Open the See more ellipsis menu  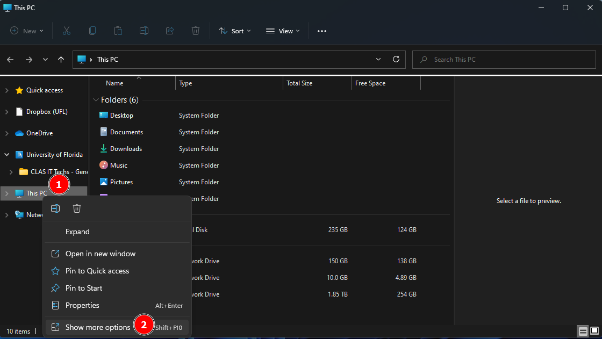coord(322,31)
